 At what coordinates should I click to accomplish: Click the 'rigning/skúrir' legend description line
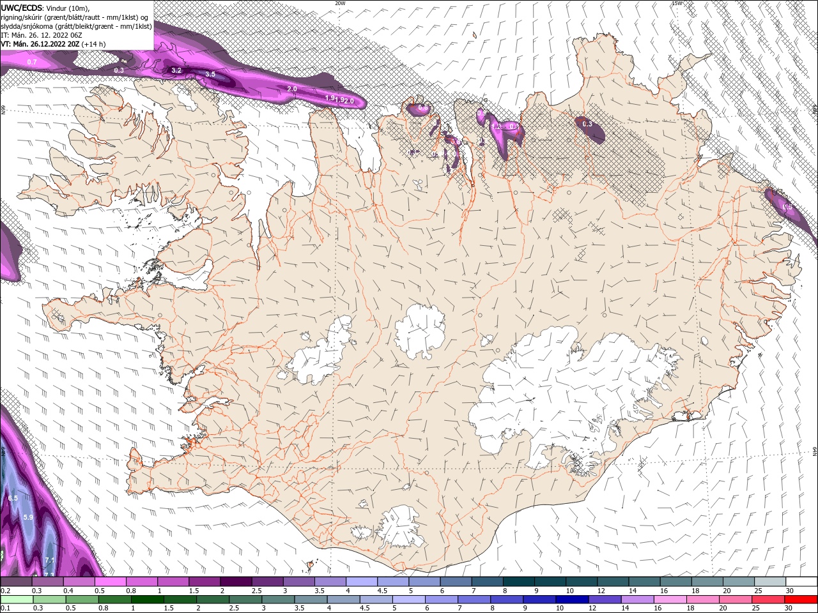coord(75,17)
